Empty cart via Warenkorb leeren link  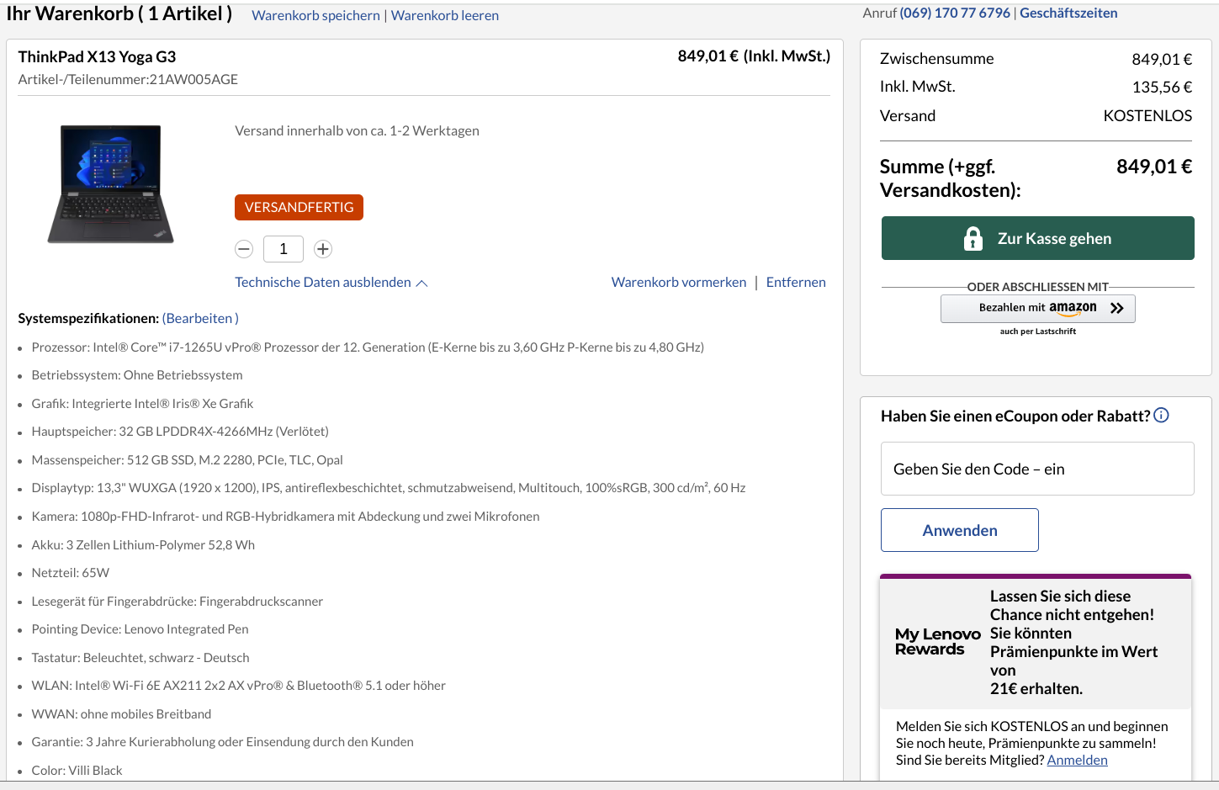[x=444, y=15]
